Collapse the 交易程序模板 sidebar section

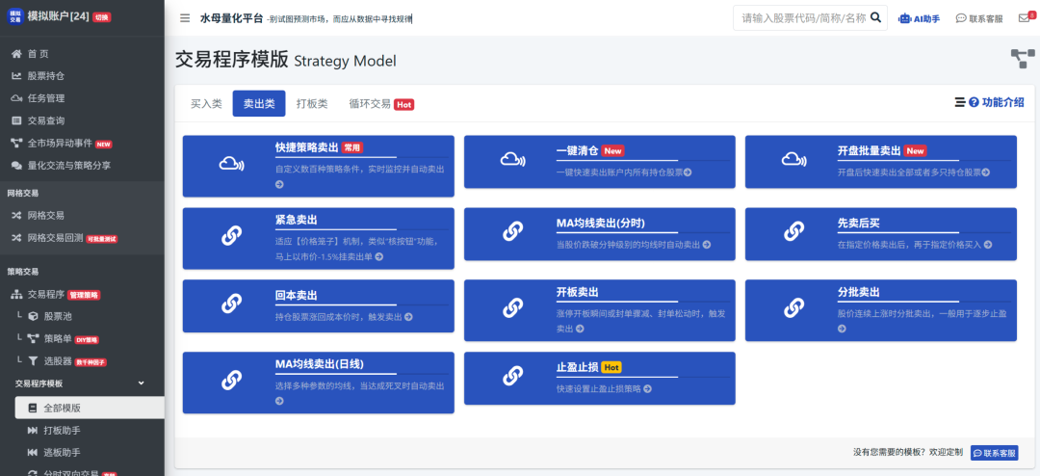[142, 383]
